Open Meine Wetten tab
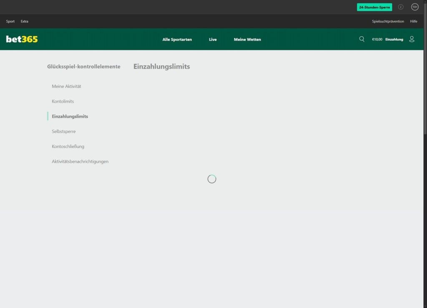Image resolution: width=427 pixels, height=308 pixels. tap(247, 40)
